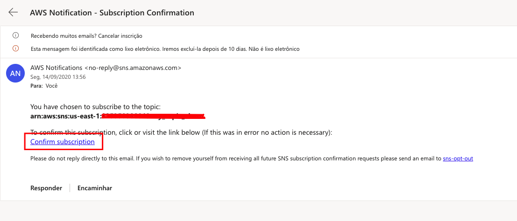Click the recipient Você in Para line
The width and height of the screenshot is (517, 221).
52,86
